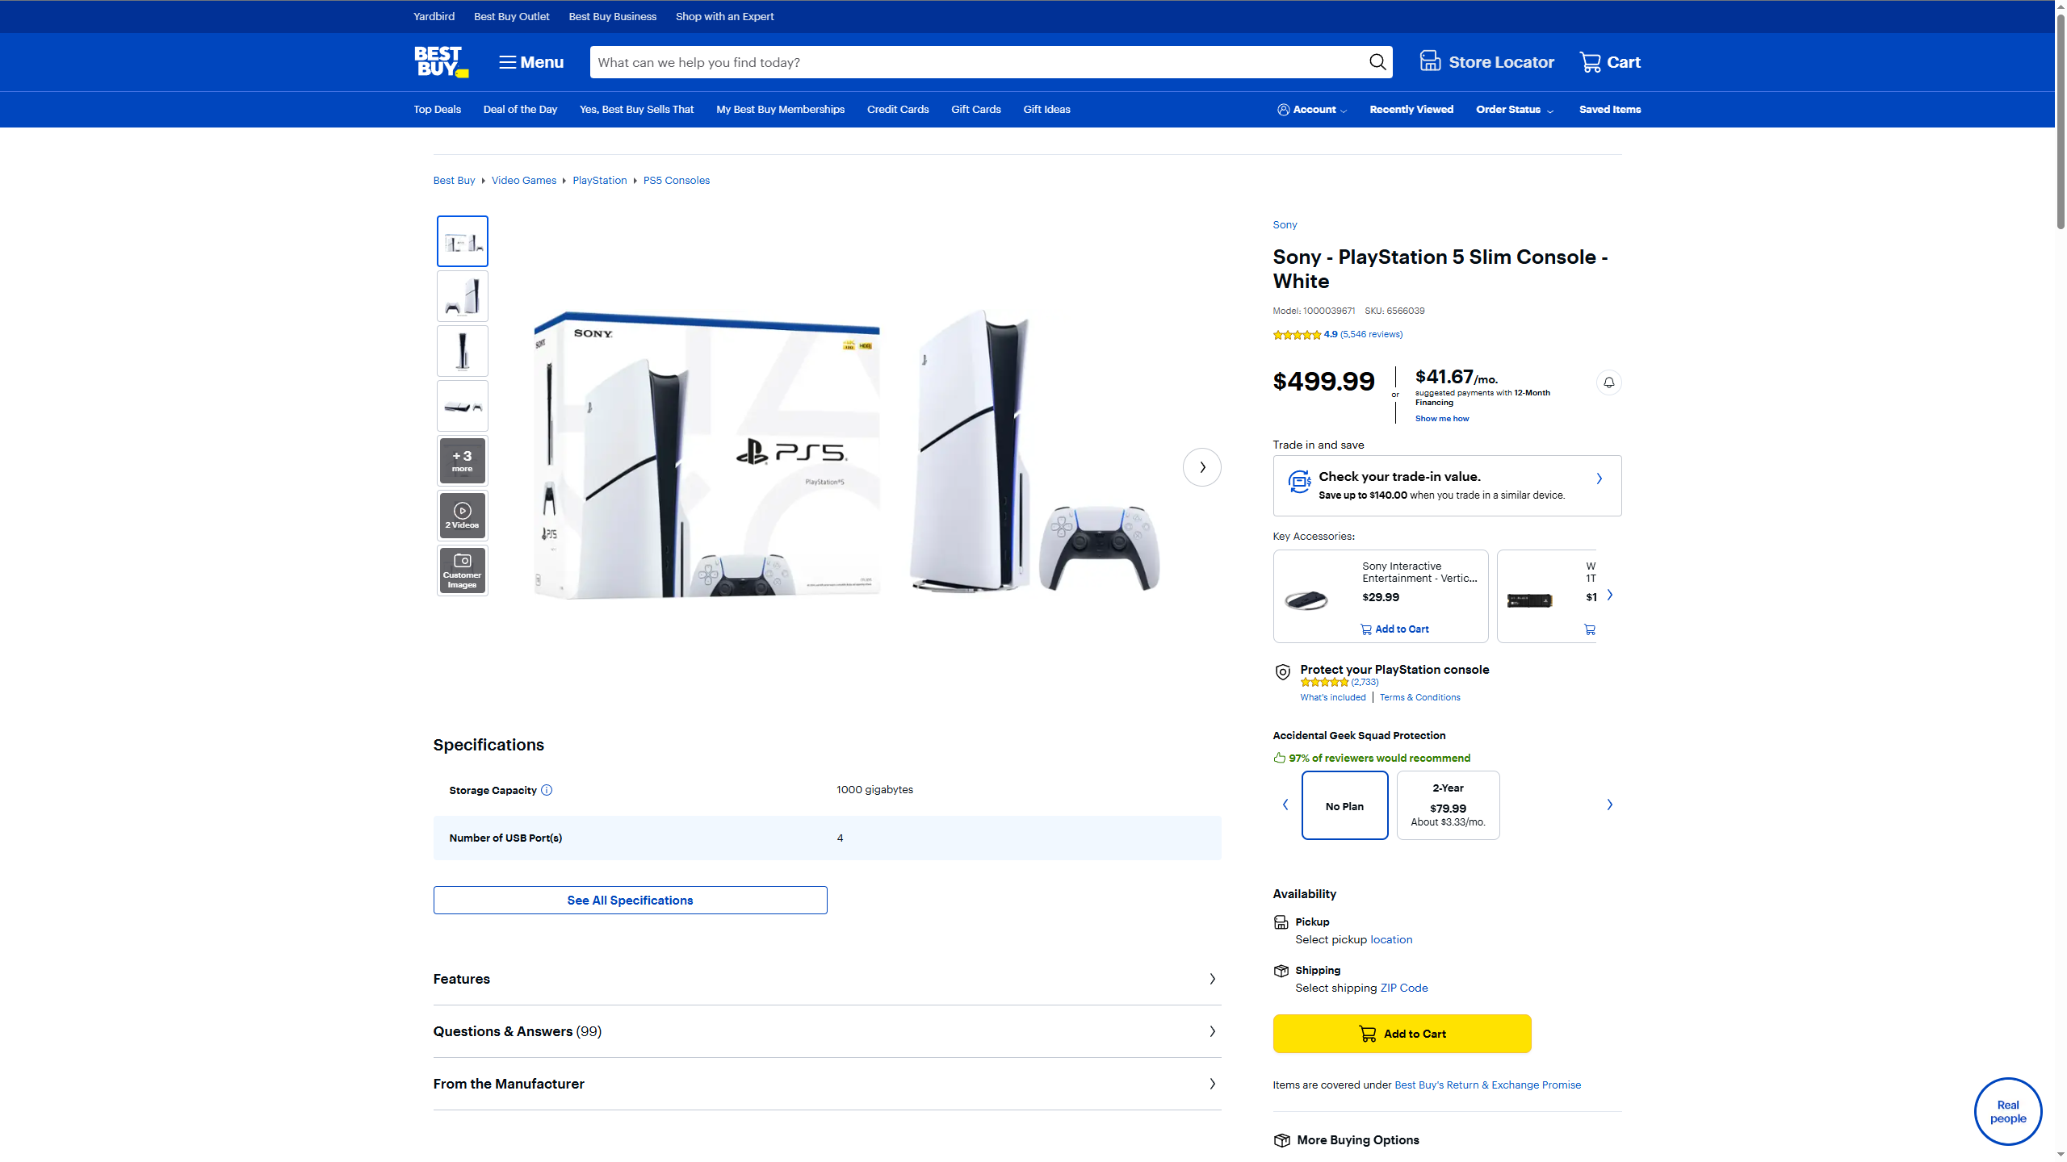Click the Best Buy logo

point(441,62)
